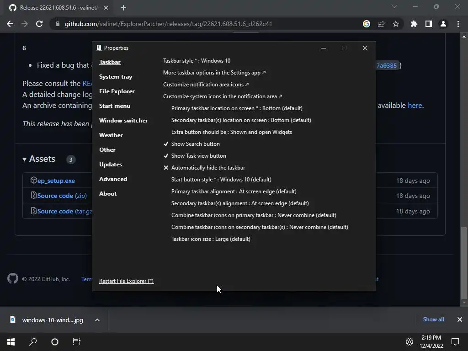
Task: Toggle Show Task view button option
Action: tap(195, 156)
